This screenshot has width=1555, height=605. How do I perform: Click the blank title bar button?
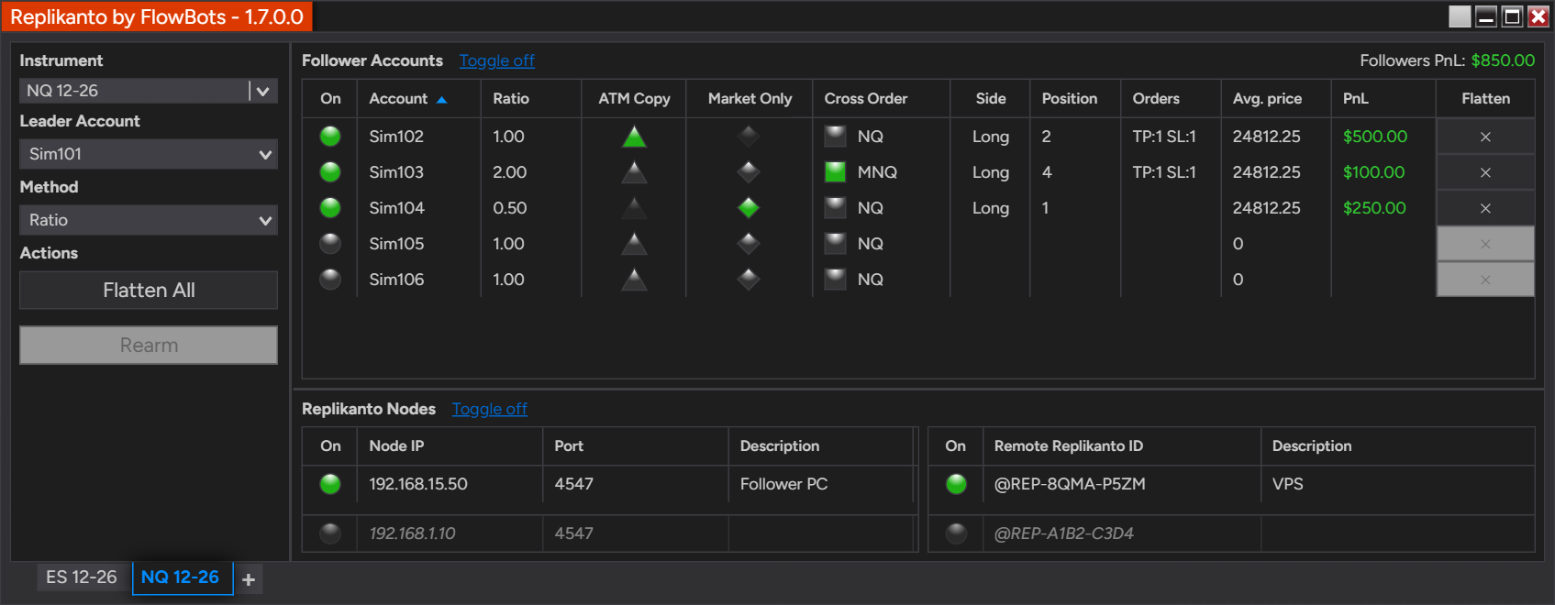click(1460, 16)
